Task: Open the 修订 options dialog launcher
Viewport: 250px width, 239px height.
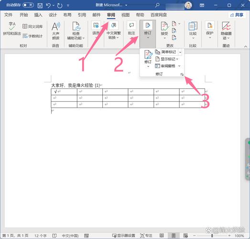Action: pos(182,75)
